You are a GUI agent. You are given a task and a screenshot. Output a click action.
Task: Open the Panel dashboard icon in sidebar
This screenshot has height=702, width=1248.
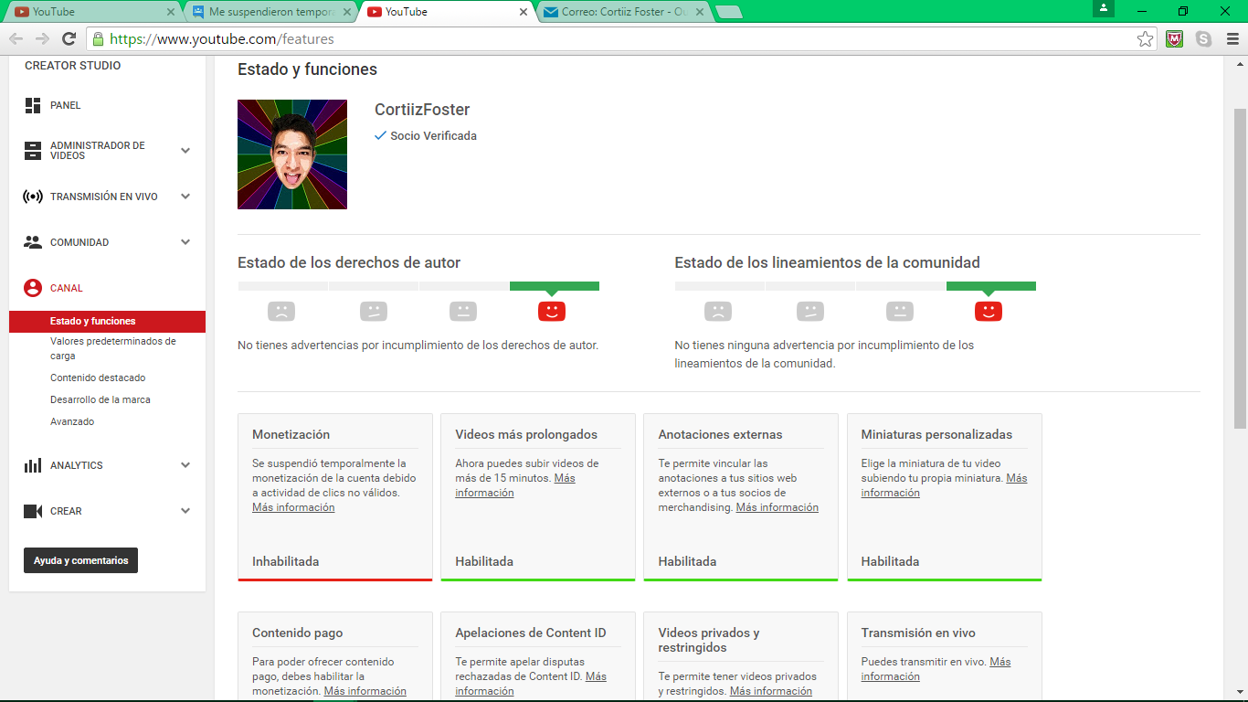tap(33, 105)
